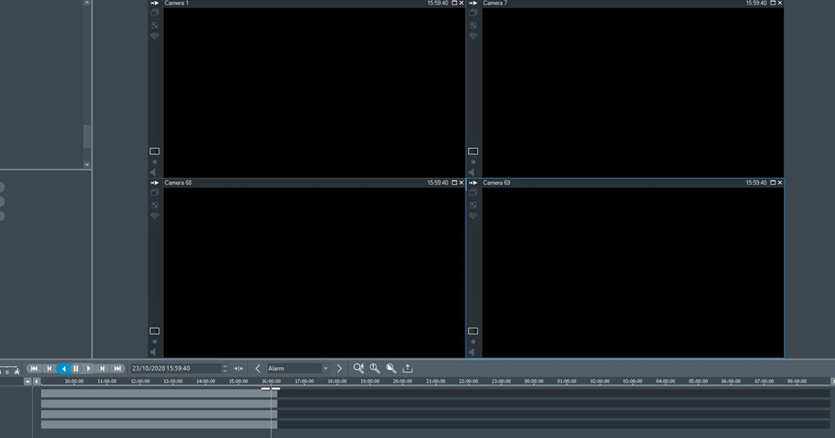This screenshot has height=438, width=835.
Task: Select the Camera 7 title bar
Action: click(625, 3)
